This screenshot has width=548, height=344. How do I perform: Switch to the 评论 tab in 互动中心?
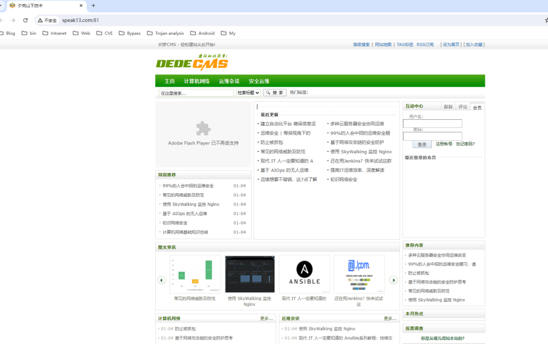tap(462, 107)
